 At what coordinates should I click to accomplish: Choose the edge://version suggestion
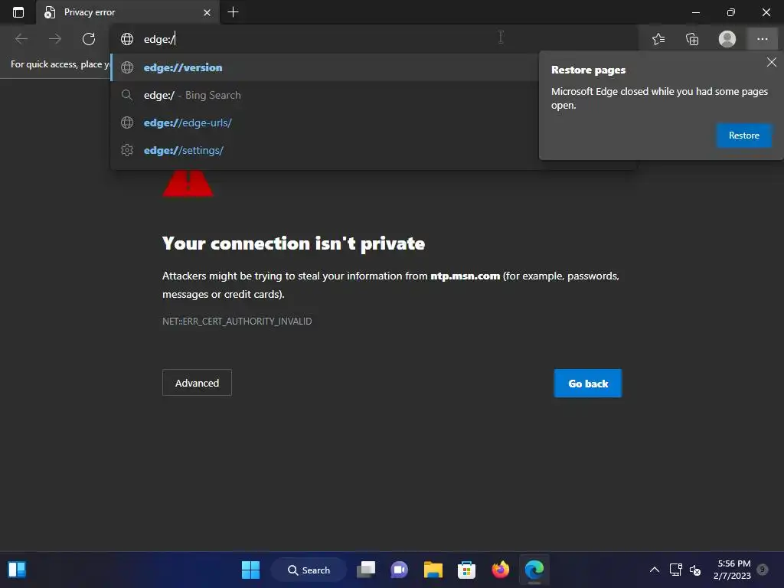pos(324,67)
